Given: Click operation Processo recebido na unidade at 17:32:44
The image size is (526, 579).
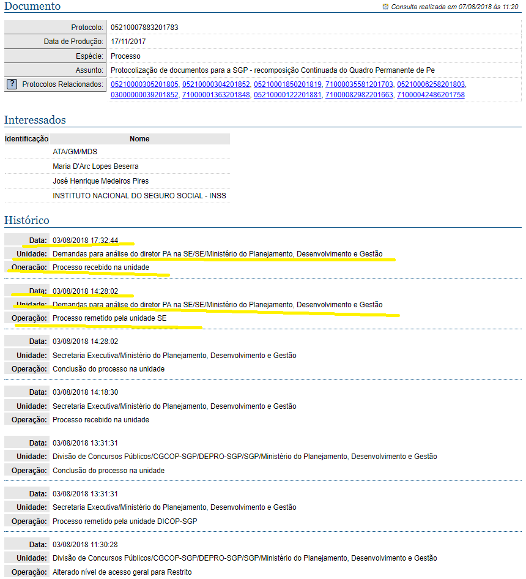Looking at the screenshot, I should (x=101, y=267).
